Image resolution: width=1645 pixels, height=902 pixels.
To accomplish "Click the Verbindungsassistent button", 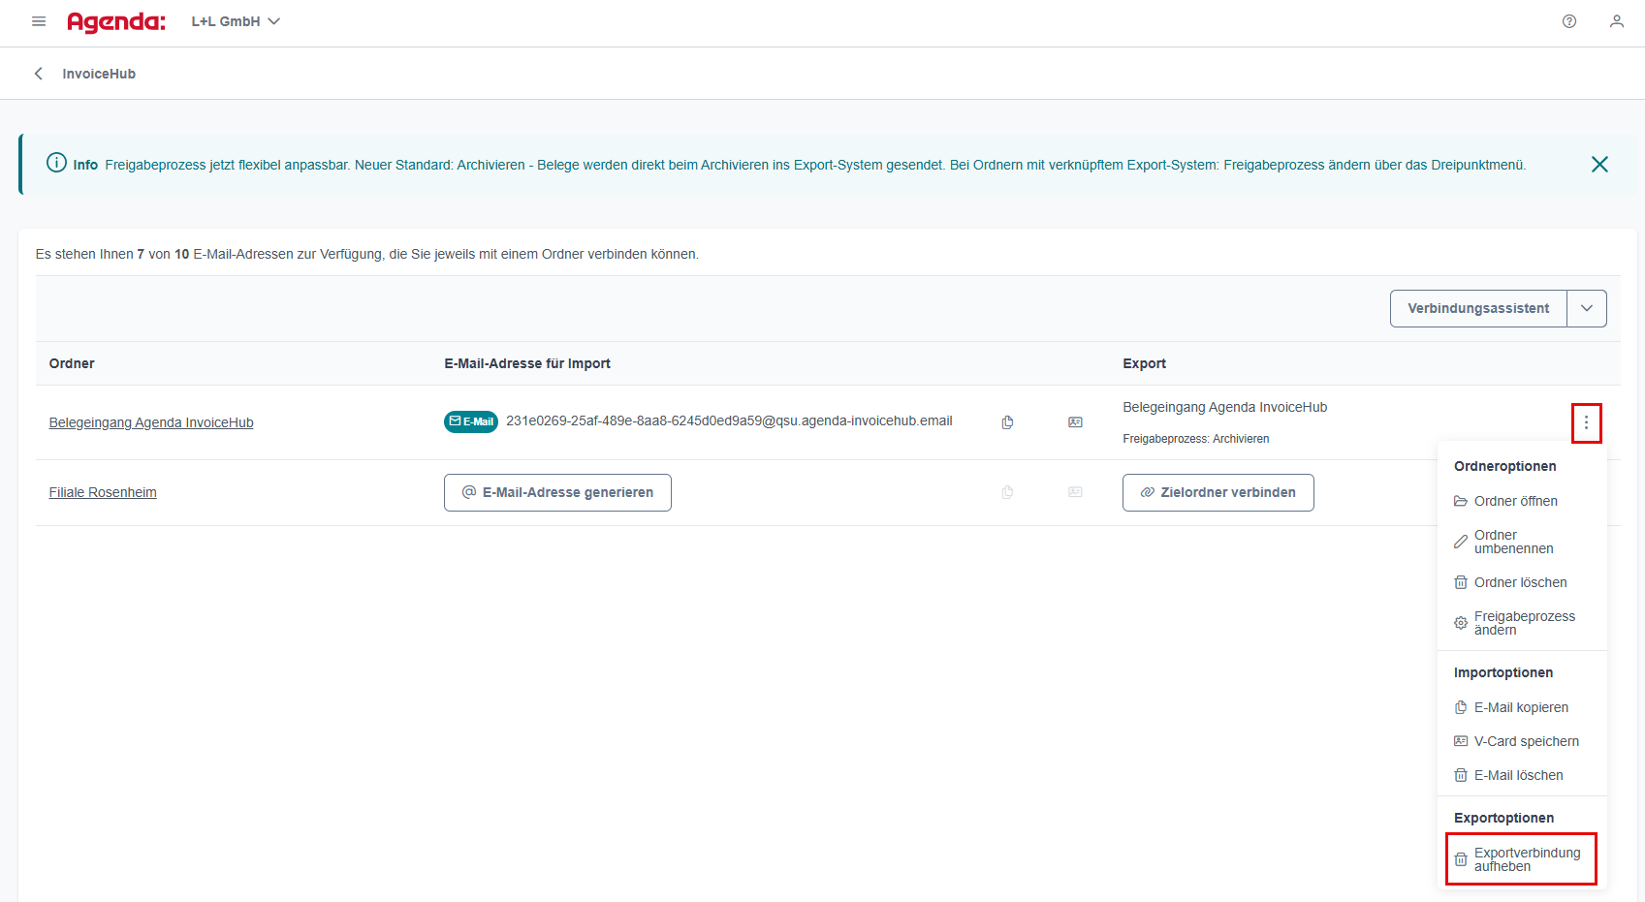I will [x=1477, y=308].
